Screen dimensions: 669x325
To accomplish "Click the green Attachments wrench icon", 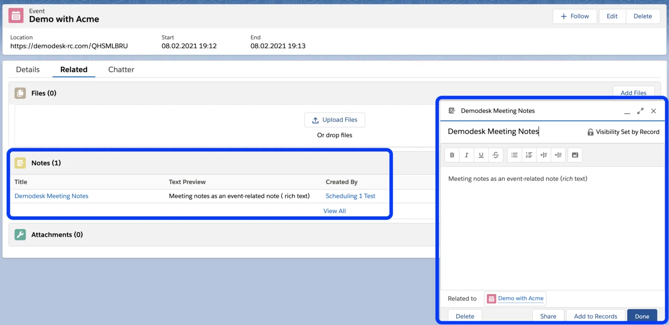I will 20,235.
